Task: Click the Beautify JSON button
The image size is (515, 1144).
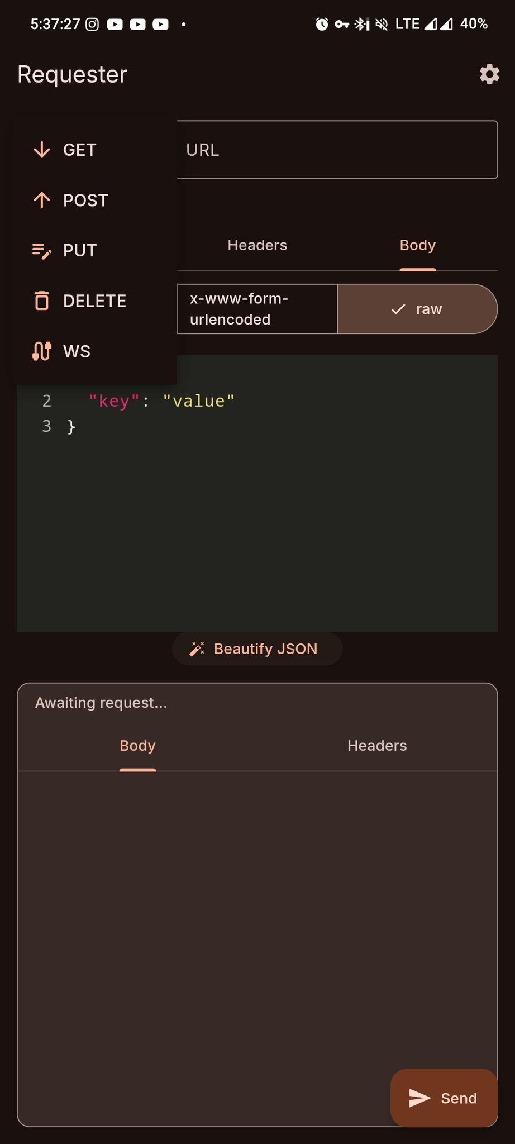Action: (x=257, y=649)
